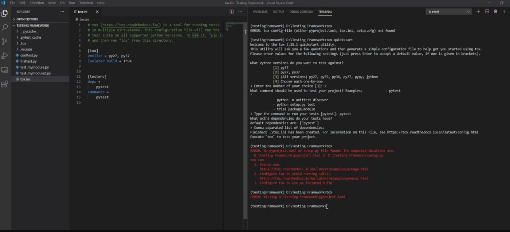Screen dimensions: 510x232
Task: Click the 'isolated_build = True' line
Action: (x=110, y=61)
